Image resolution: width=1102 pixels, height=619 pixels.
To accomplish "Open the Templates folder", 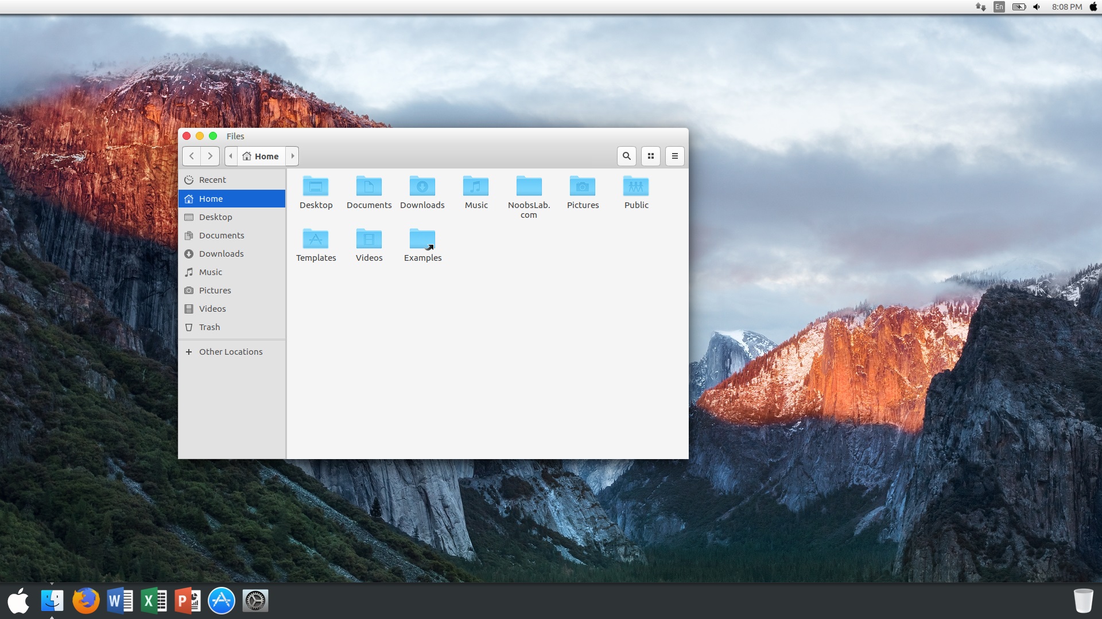I will coord(316,239).
